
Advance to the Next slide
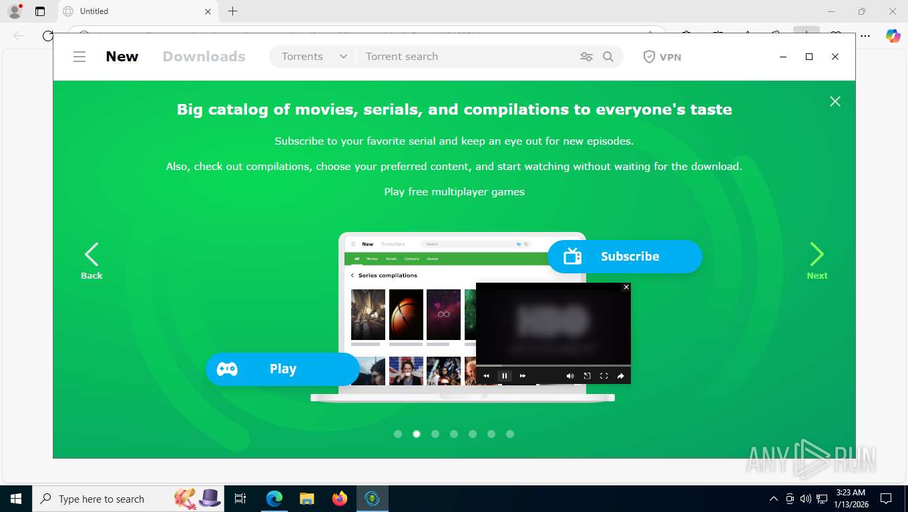(x=817, y=261)
